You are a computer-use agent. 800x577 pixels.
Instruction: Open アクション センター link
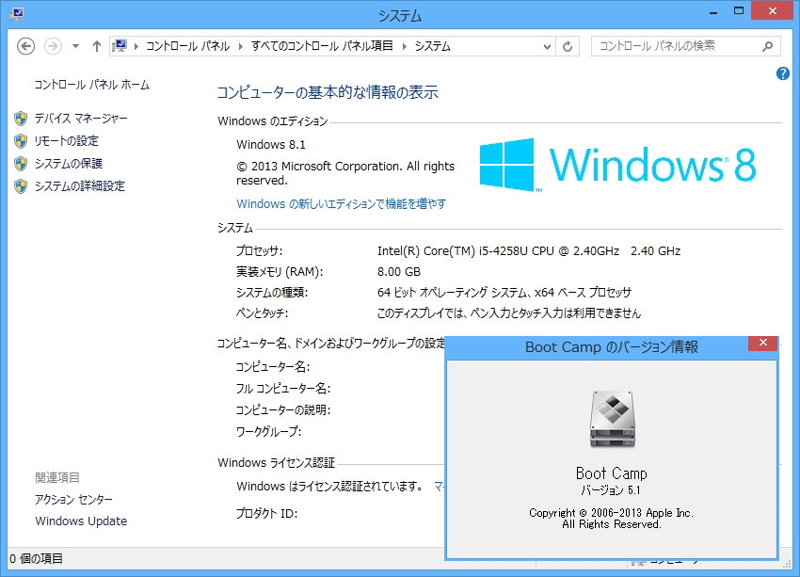coord(74,499)
